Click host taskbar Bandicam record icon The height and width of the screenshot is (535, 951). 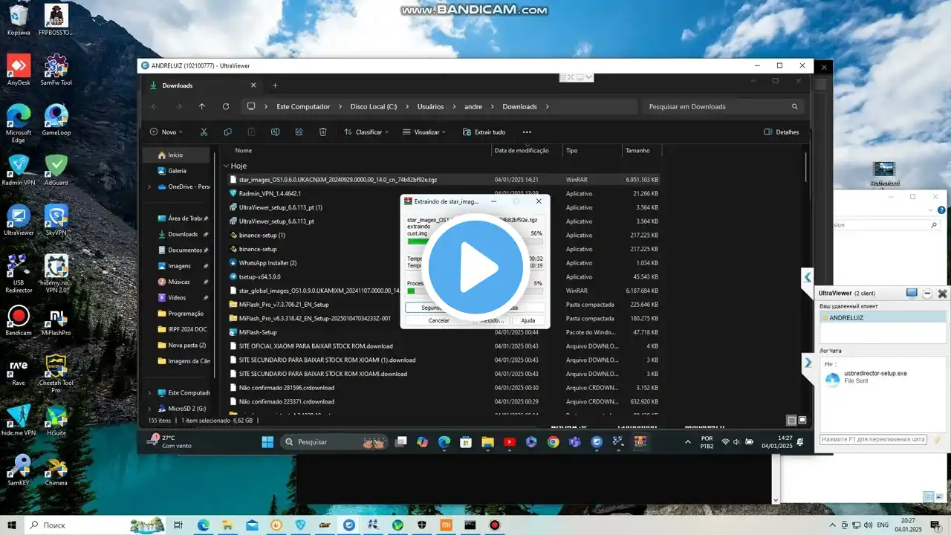click(495, 525)
